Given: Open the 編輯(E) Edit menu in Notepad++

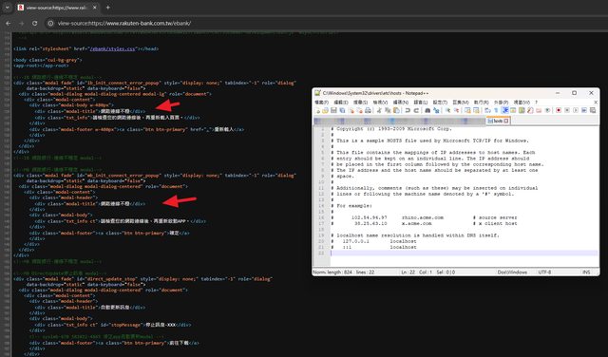Looking at the screenshot, I should coord(341,103).
